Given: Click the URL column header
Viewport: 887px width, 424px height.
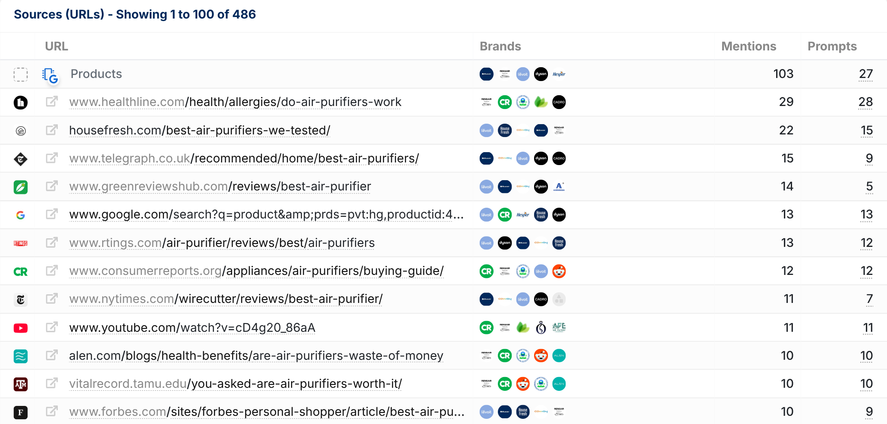Looking at the screenshot, I should pyautogui.click(x=57, y=46).
